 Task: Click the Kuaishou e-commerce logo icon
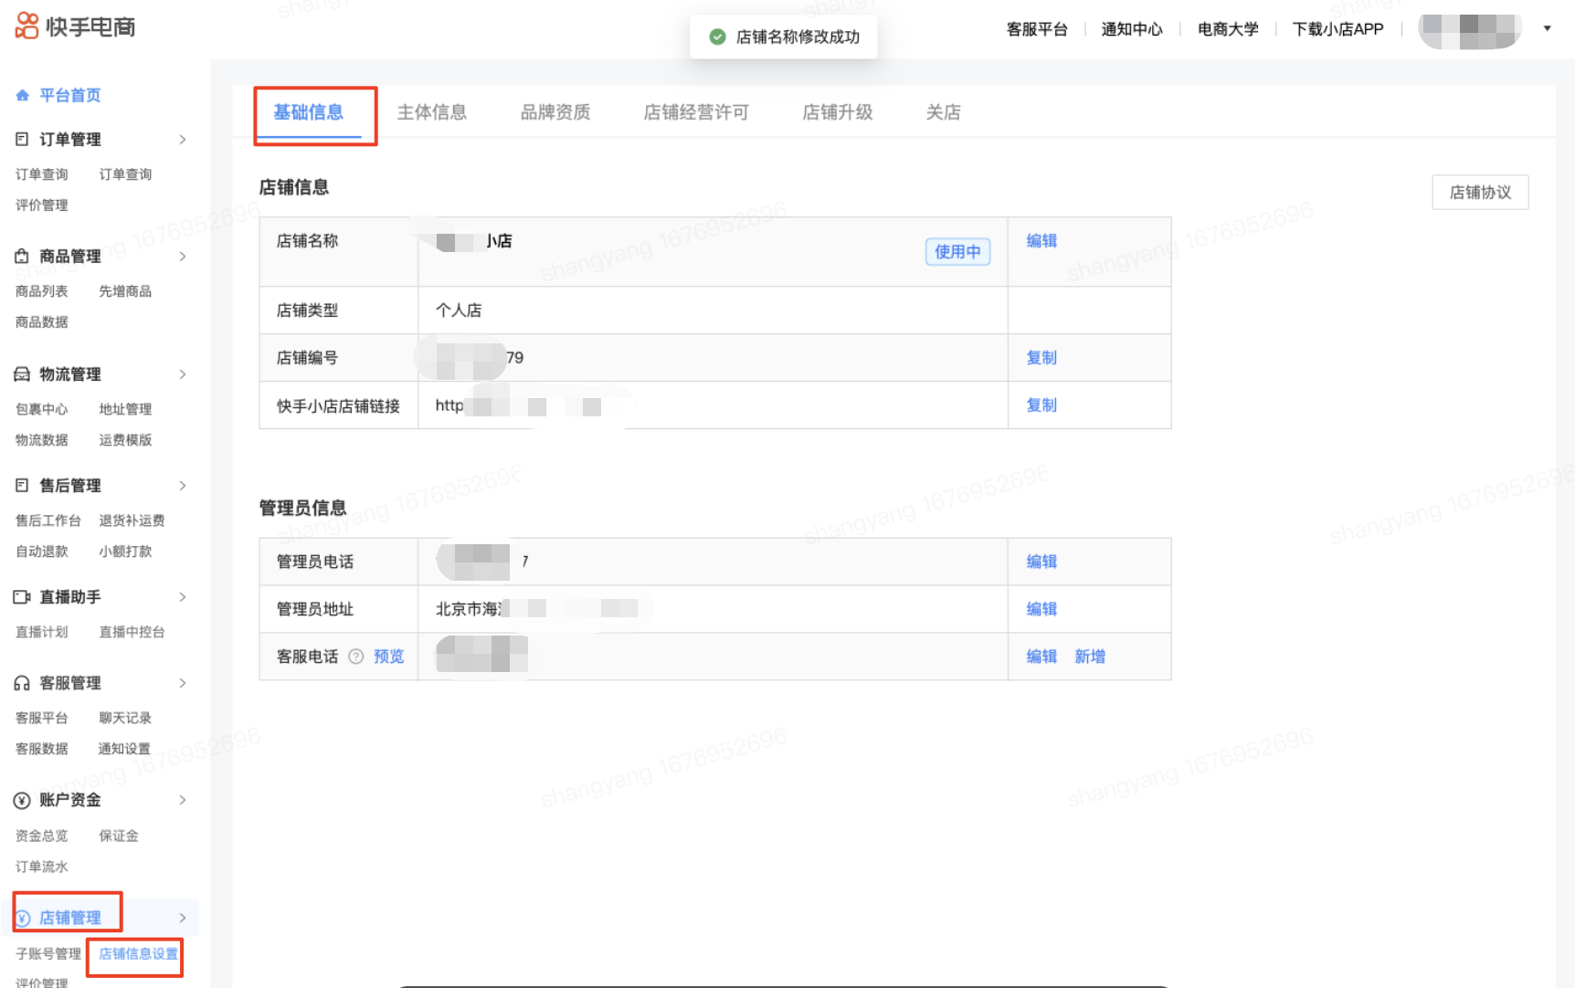(x=26, y=26)
